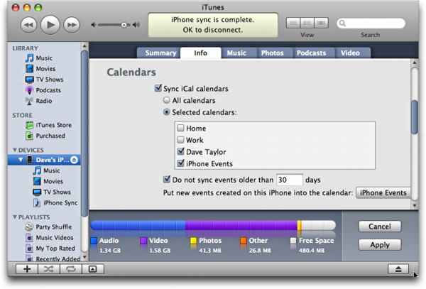Select the Selected calendars radio button
Viewport: 426px width, 289px height.
point(167,112)
